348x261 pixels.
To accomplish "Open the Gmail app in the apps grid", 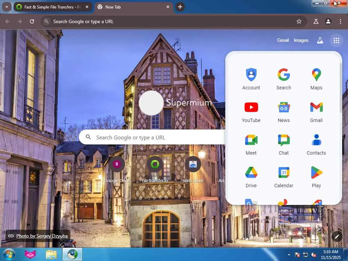I will coord(316,111).
